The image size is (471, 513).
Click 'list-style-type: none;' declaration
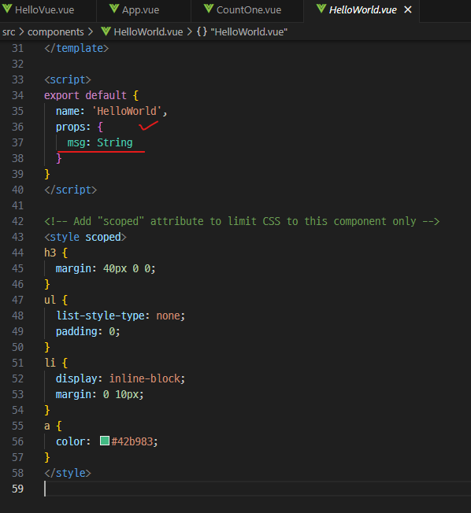coord(121,316)
